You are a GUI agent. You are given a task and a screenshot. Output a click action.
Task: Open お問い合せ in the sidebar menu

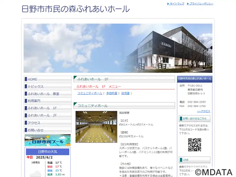(47, 130)
